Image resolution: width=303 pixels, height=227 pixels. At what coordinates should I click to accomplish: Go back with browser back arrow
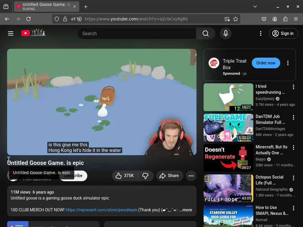(7, 19)
